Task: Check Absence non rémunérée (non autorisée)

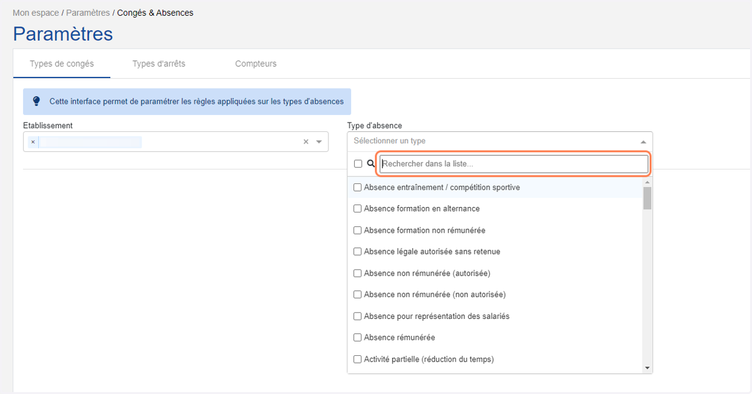Action: click(358, 295)
